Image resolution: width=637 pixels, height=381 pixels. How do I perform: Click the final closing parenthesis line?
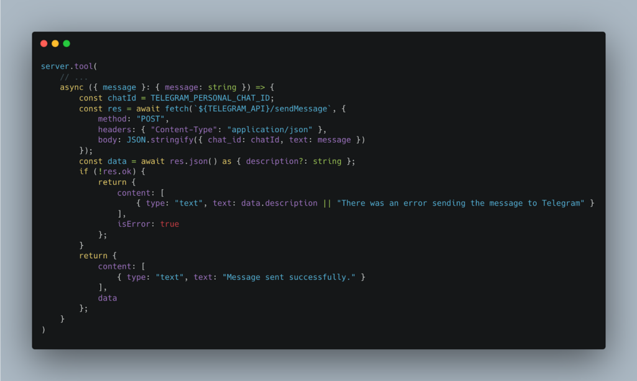point(44,329)
